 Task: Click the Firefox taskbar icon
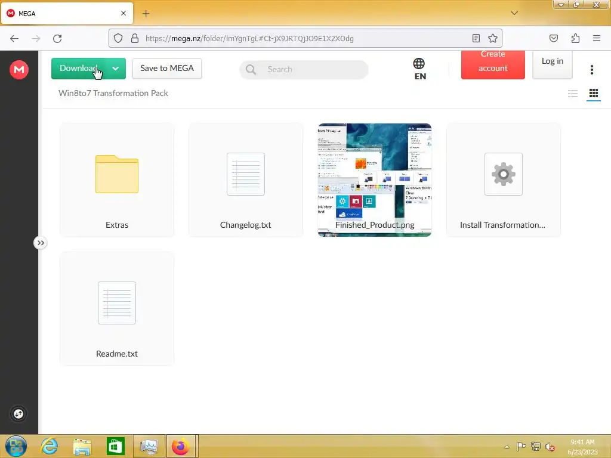point(180,446)
